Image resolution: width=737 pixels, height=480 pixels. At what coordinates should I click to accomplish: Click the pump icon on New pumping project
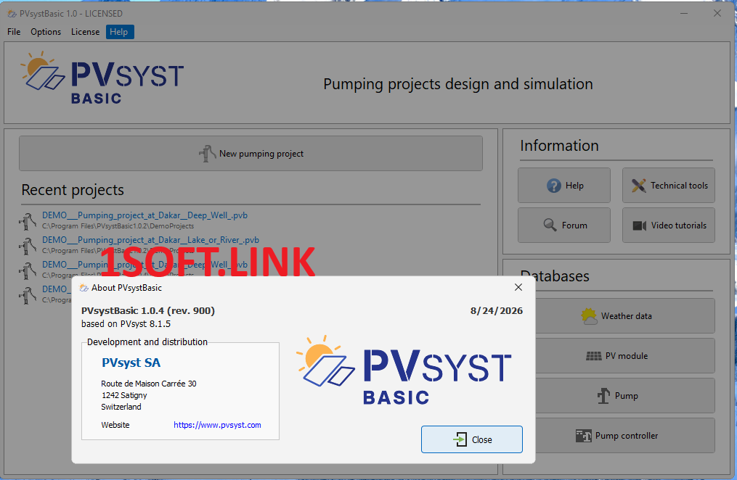207,154
